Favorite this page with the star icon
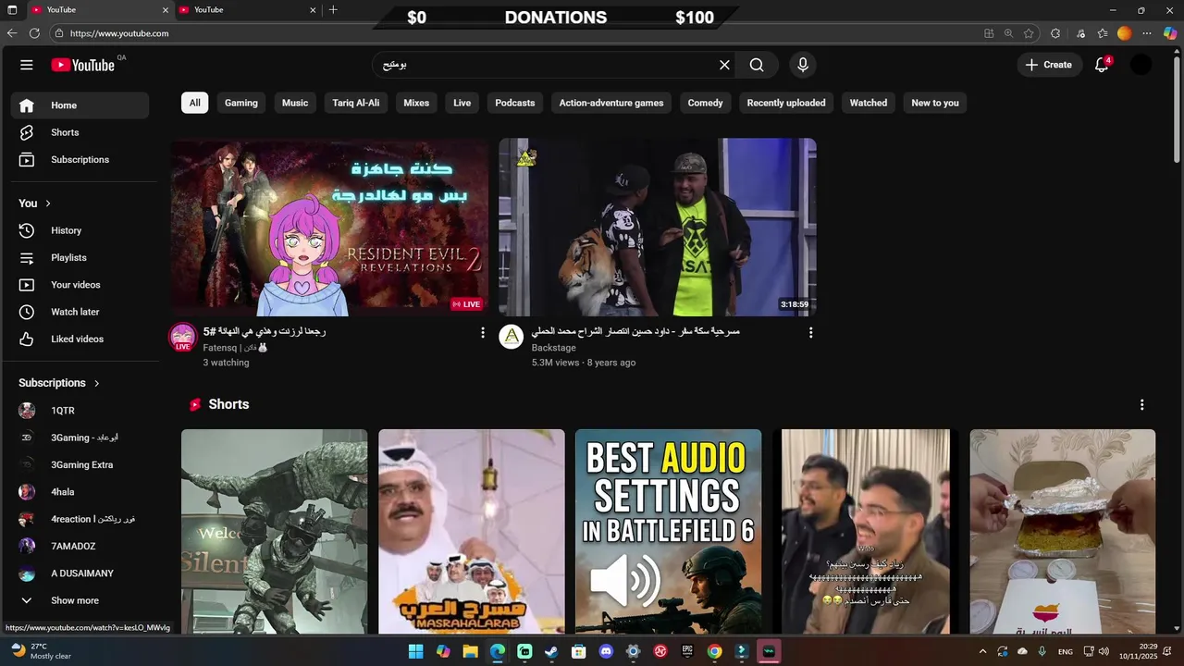Viewport: 1184px width, 666px height. point(1029,33)
